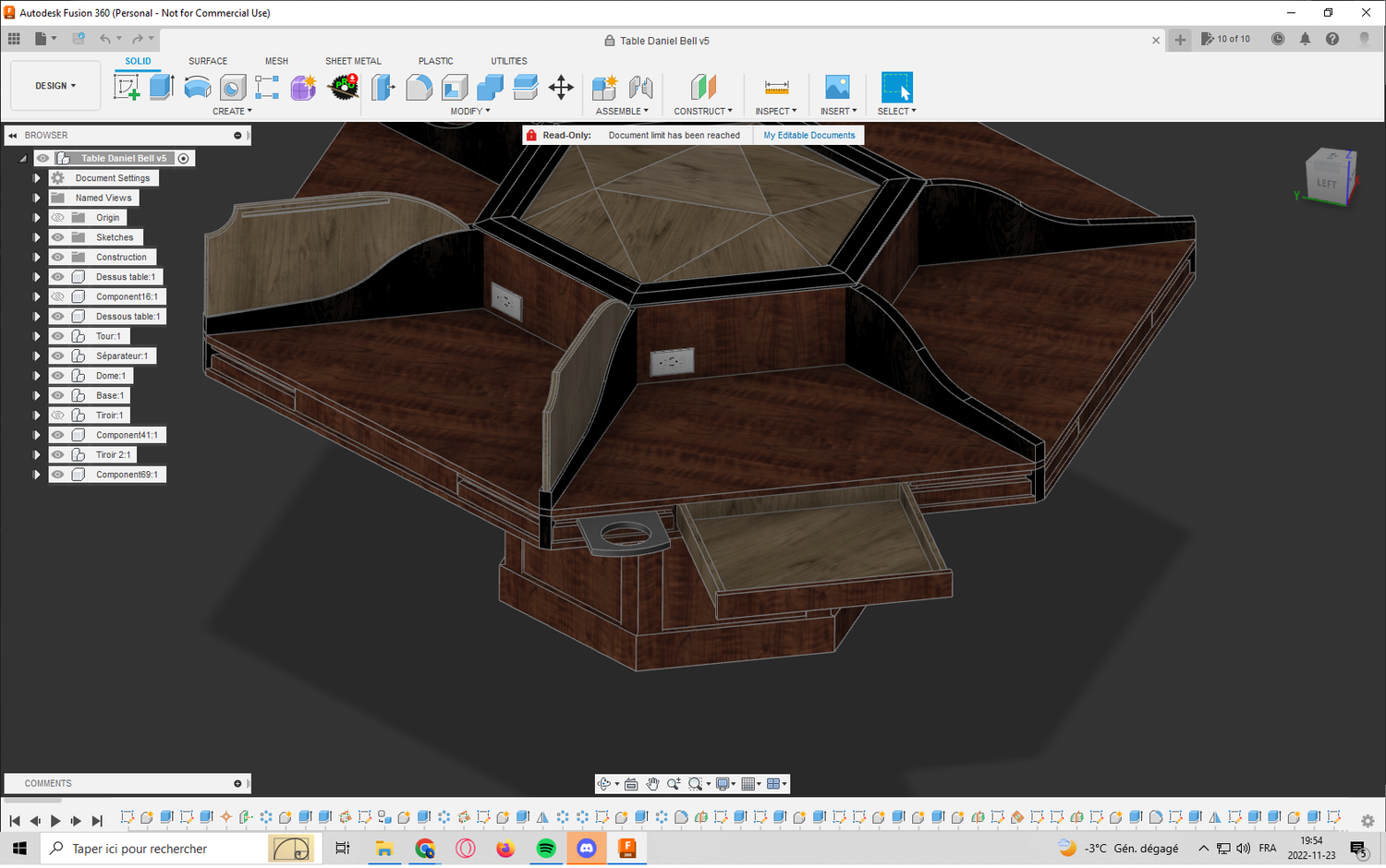Image resolution: width=1386 pixels, height=868 pixels.
Task: Click the My Editable Documents link
Action: pos(808,135)
